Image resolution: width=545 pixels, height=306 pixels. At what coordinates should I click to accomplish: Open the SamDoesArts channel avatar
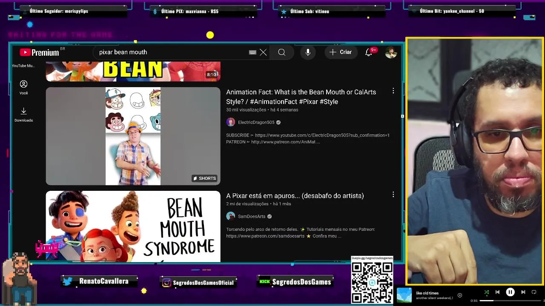tap(230, 216)
